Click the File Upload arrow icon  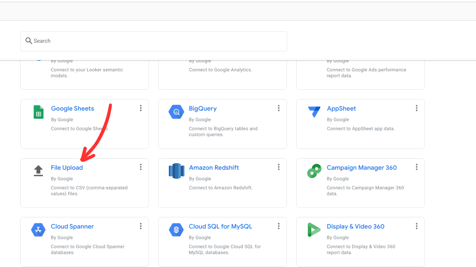coord(38,171)
